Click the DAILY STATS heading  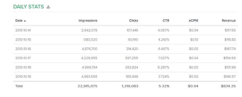[x=29, y=7]
